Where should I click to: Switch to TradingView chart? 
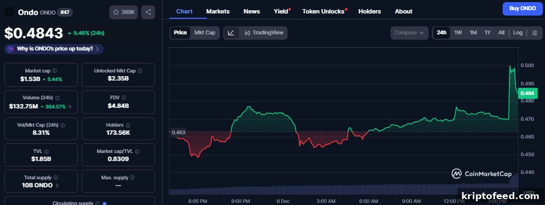[264, 33]
